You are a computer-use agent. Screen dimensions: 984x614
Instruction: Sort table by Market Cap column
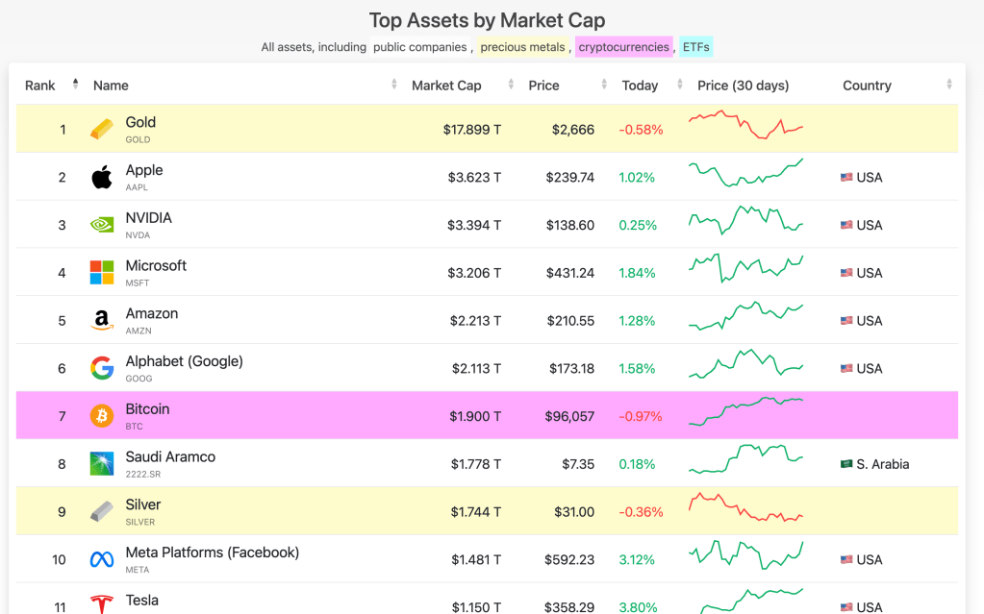point(446,86)
